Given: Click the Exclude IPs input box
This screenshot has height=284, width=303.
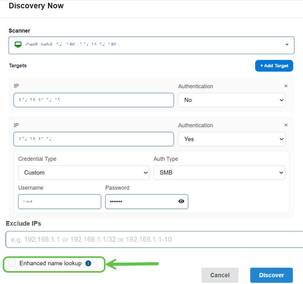Looking at the screenshot, I should (153, 239).
